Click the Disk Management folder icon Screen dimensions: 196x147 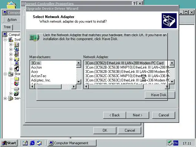tap(17, 79)
